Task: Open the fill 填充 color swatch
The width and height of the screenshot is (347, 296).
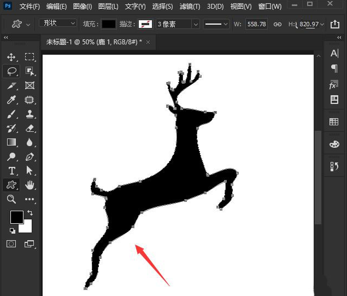Action: coord(108,24)
